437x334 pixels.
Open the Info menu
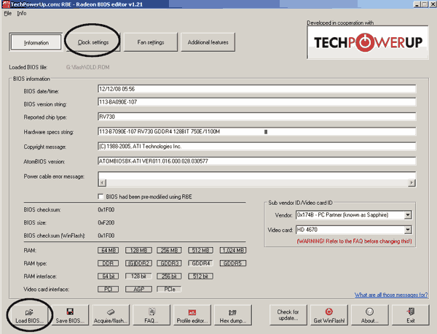(x=22, y=13)
